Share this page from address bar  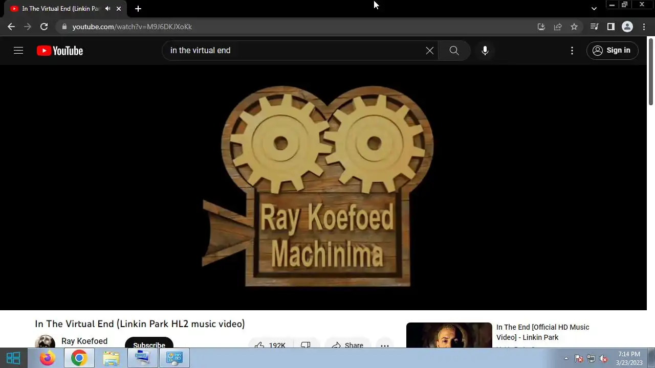pos(558,27)
